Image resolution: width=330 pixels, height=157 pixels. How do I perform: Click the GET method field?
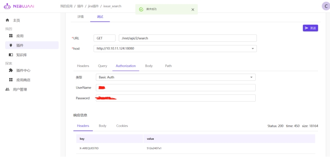pyautogui.click(x=104, y=38)
